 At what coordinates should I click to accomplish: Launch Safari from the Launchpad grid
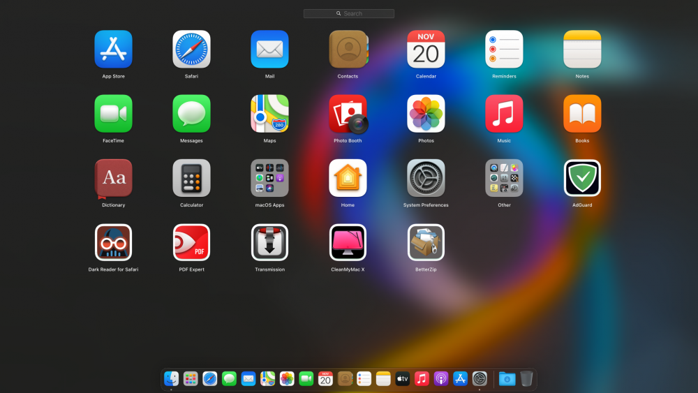(191, 50)
